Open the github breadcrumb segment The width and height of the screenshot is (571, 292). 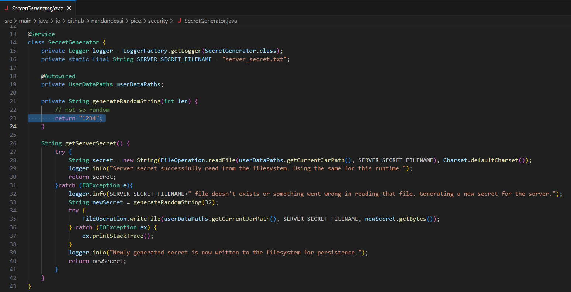[x=76, y=21]
